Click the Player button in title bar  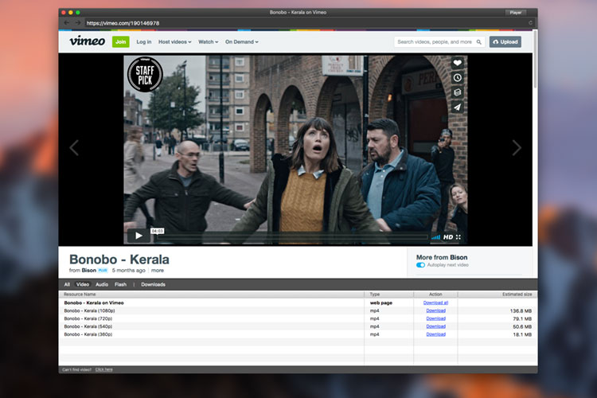[516, 13]
